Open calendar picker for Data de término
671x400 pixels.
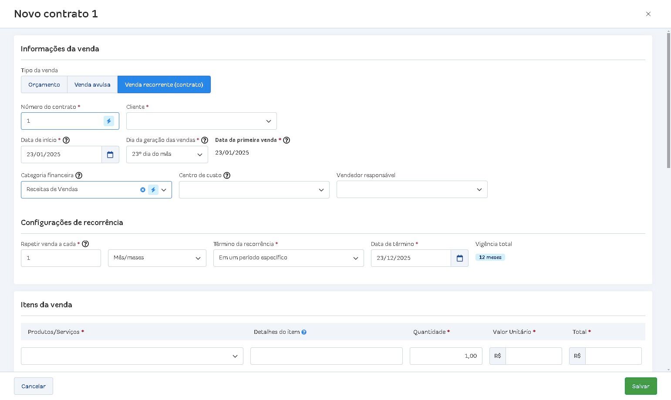coord(460,258)
